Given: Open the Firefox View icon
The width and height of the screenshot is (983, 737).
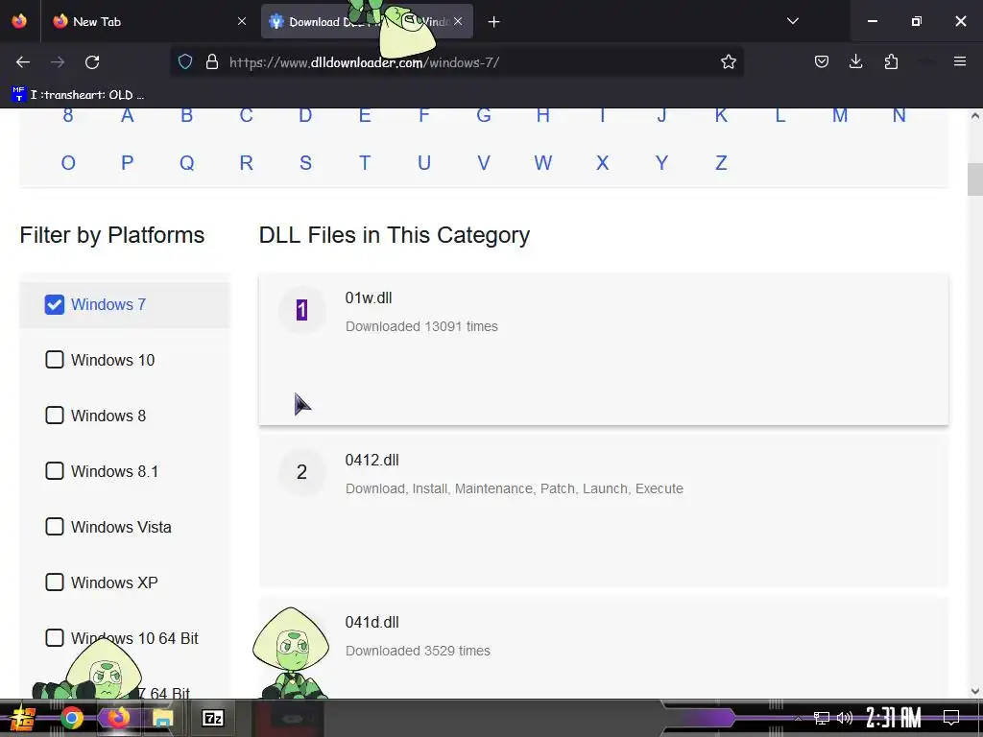Looking at the screenshot, I should tap(19, 21).
